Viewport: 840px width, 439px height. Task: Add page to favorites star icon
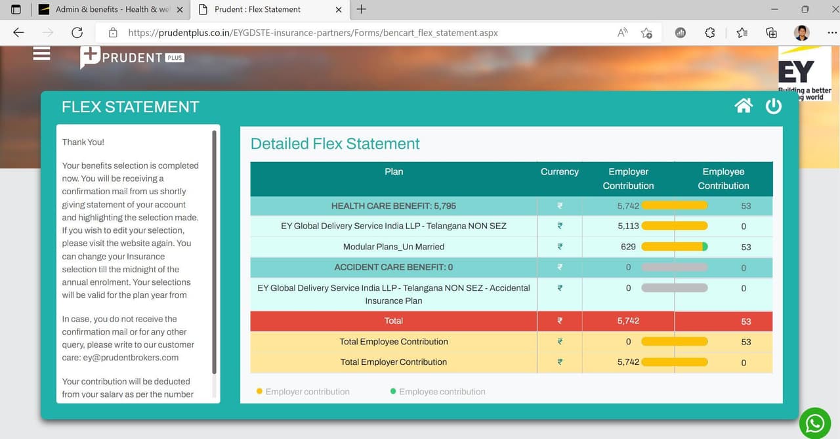pyautogui.click(x=647, y=32)
